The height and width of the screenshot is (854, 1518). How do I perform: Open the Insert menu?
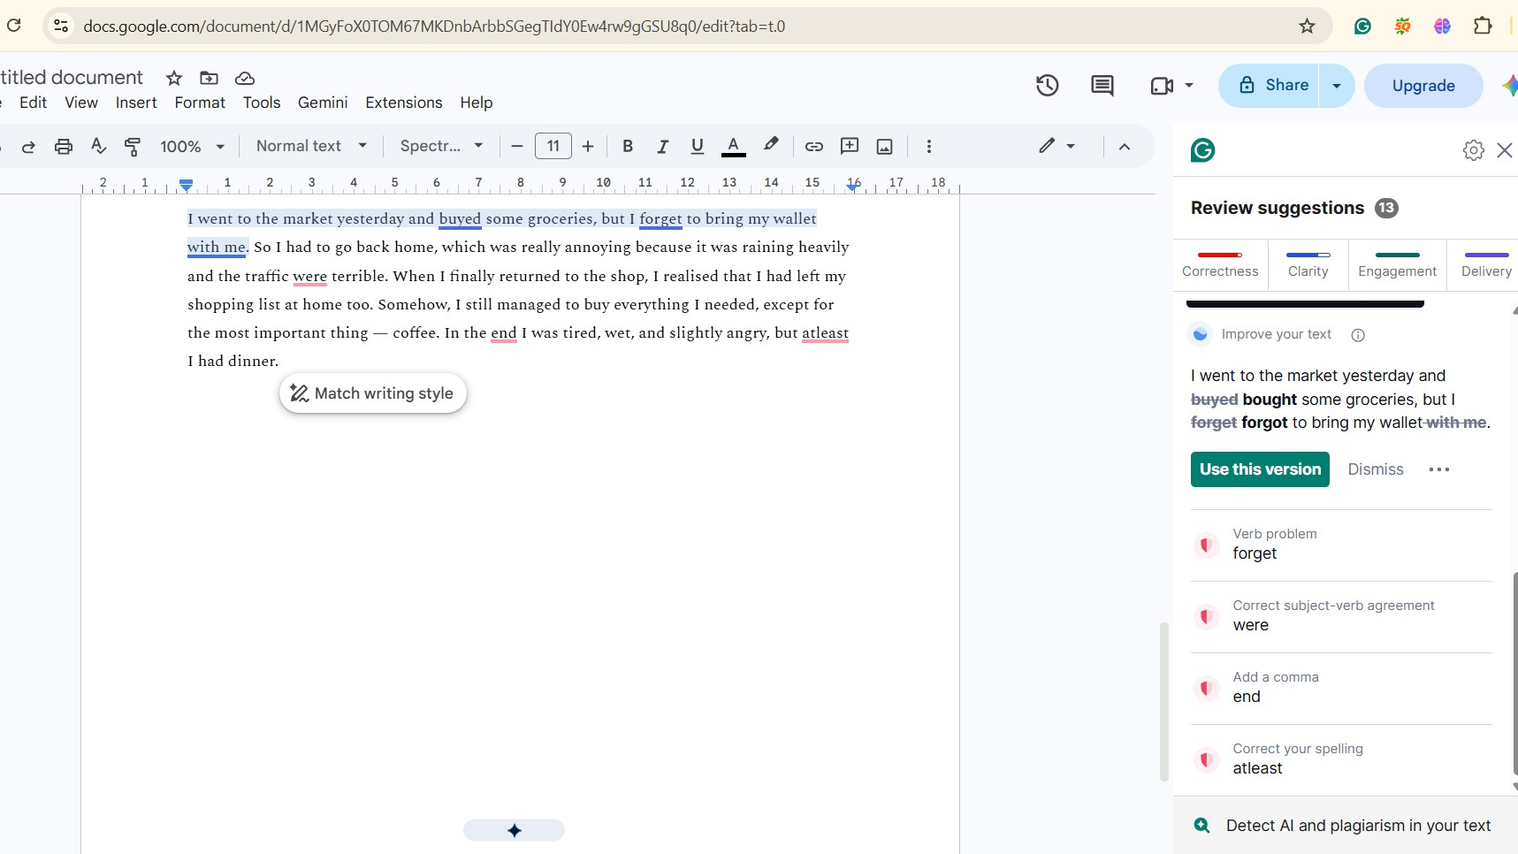136,103
